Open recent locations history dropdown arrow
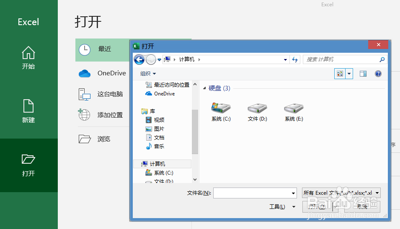Image resolution: width=400 pixels, height=229 pixels. click(159, 60)
